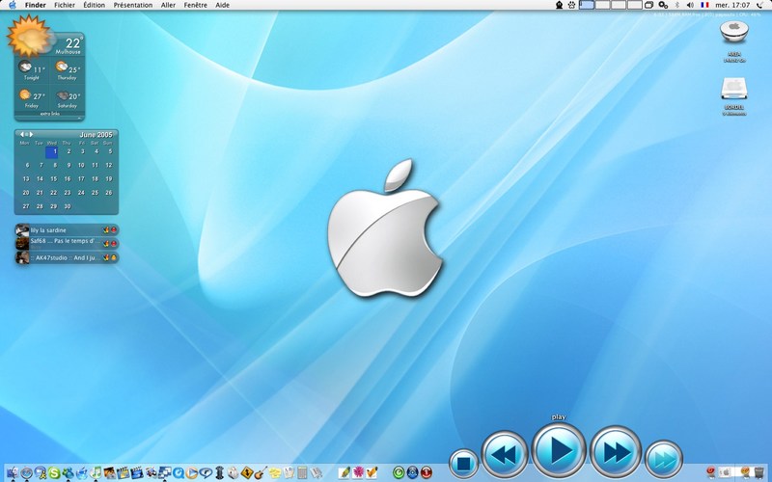Open the Édition menu
This screenshot has width=772, height=482.
click(x=94, y=5)
